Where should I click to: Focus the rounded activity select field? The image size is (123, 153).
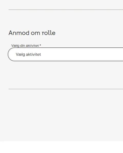(x=65, y=54)
